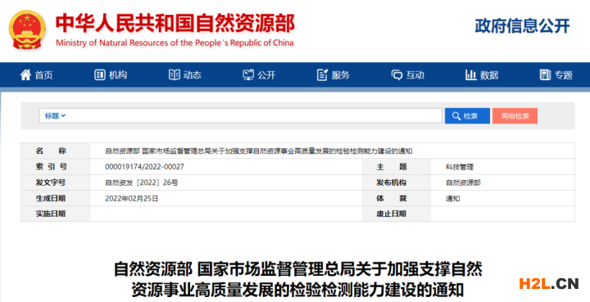Click the 科技管理 subject value

460,167
